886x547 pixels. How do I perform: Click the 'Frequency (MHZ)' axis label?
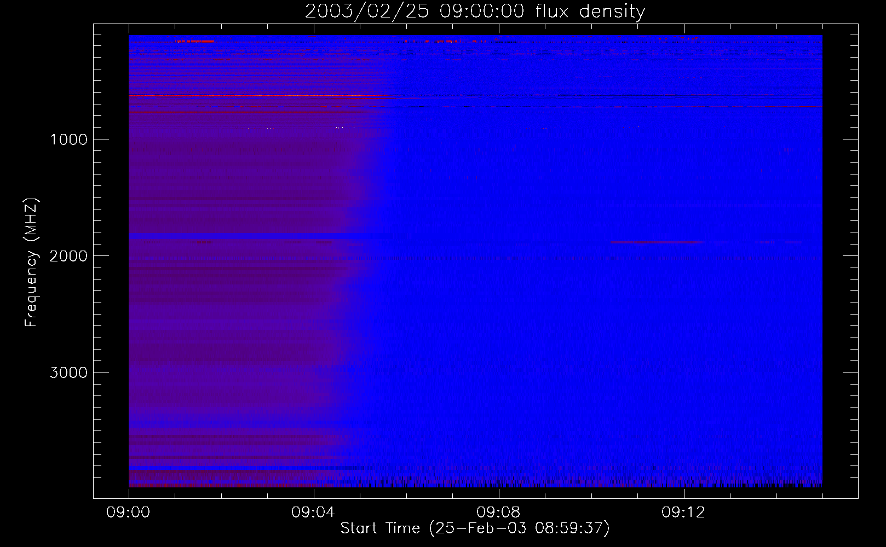pos(31,263)
